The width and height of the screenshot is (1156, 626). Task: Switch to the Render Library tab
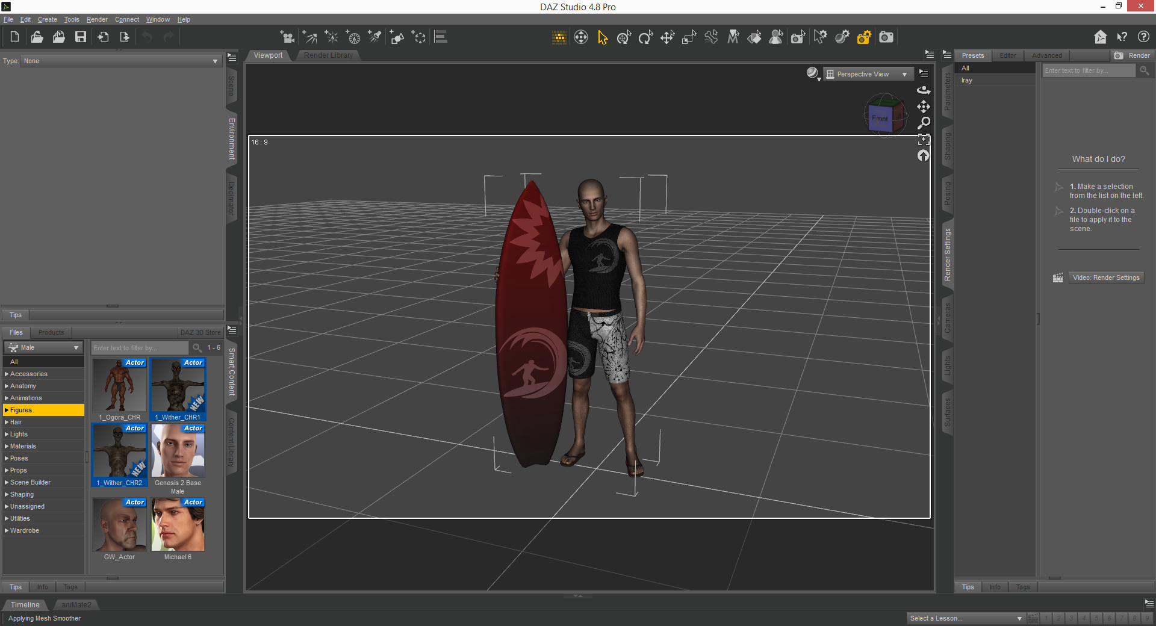328,55
